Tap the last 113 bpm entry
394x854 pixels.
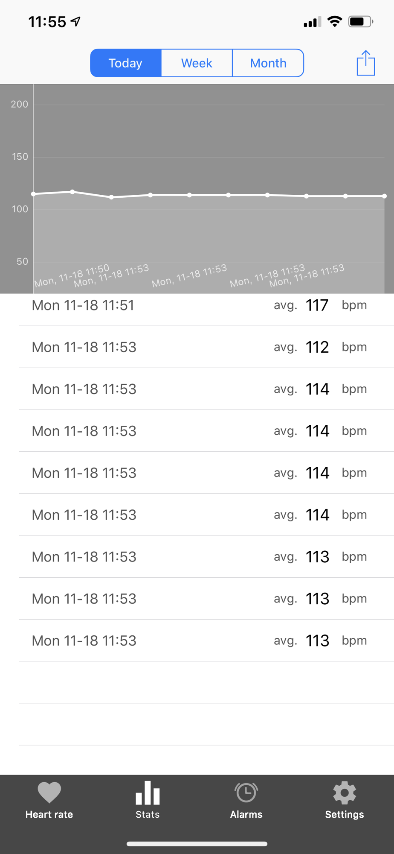coord(206,640)
